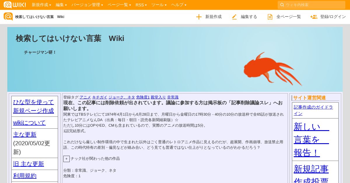
Task: Click 編集する text in the toolbar
Action: [249, 17]
